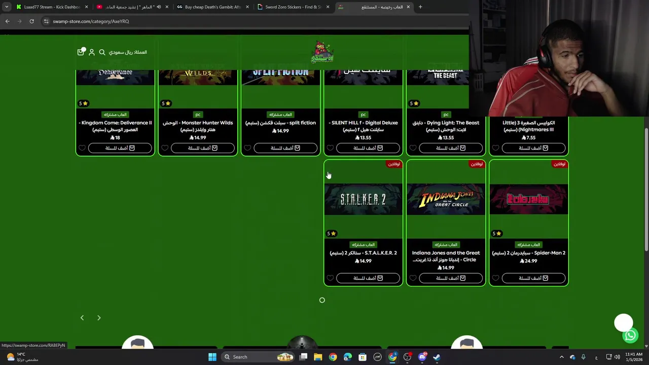Mute the YouTube tab's audio speaker icon
The width and height of the screenshot is (649, 365).
click(x=159, y=7)
